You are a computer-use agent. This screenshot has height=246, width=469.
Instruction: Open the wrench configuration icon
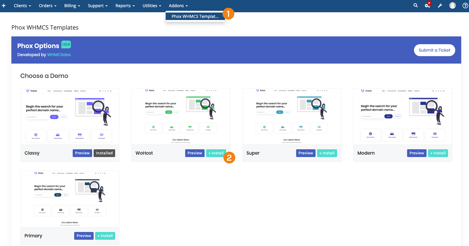click(440, 6)
